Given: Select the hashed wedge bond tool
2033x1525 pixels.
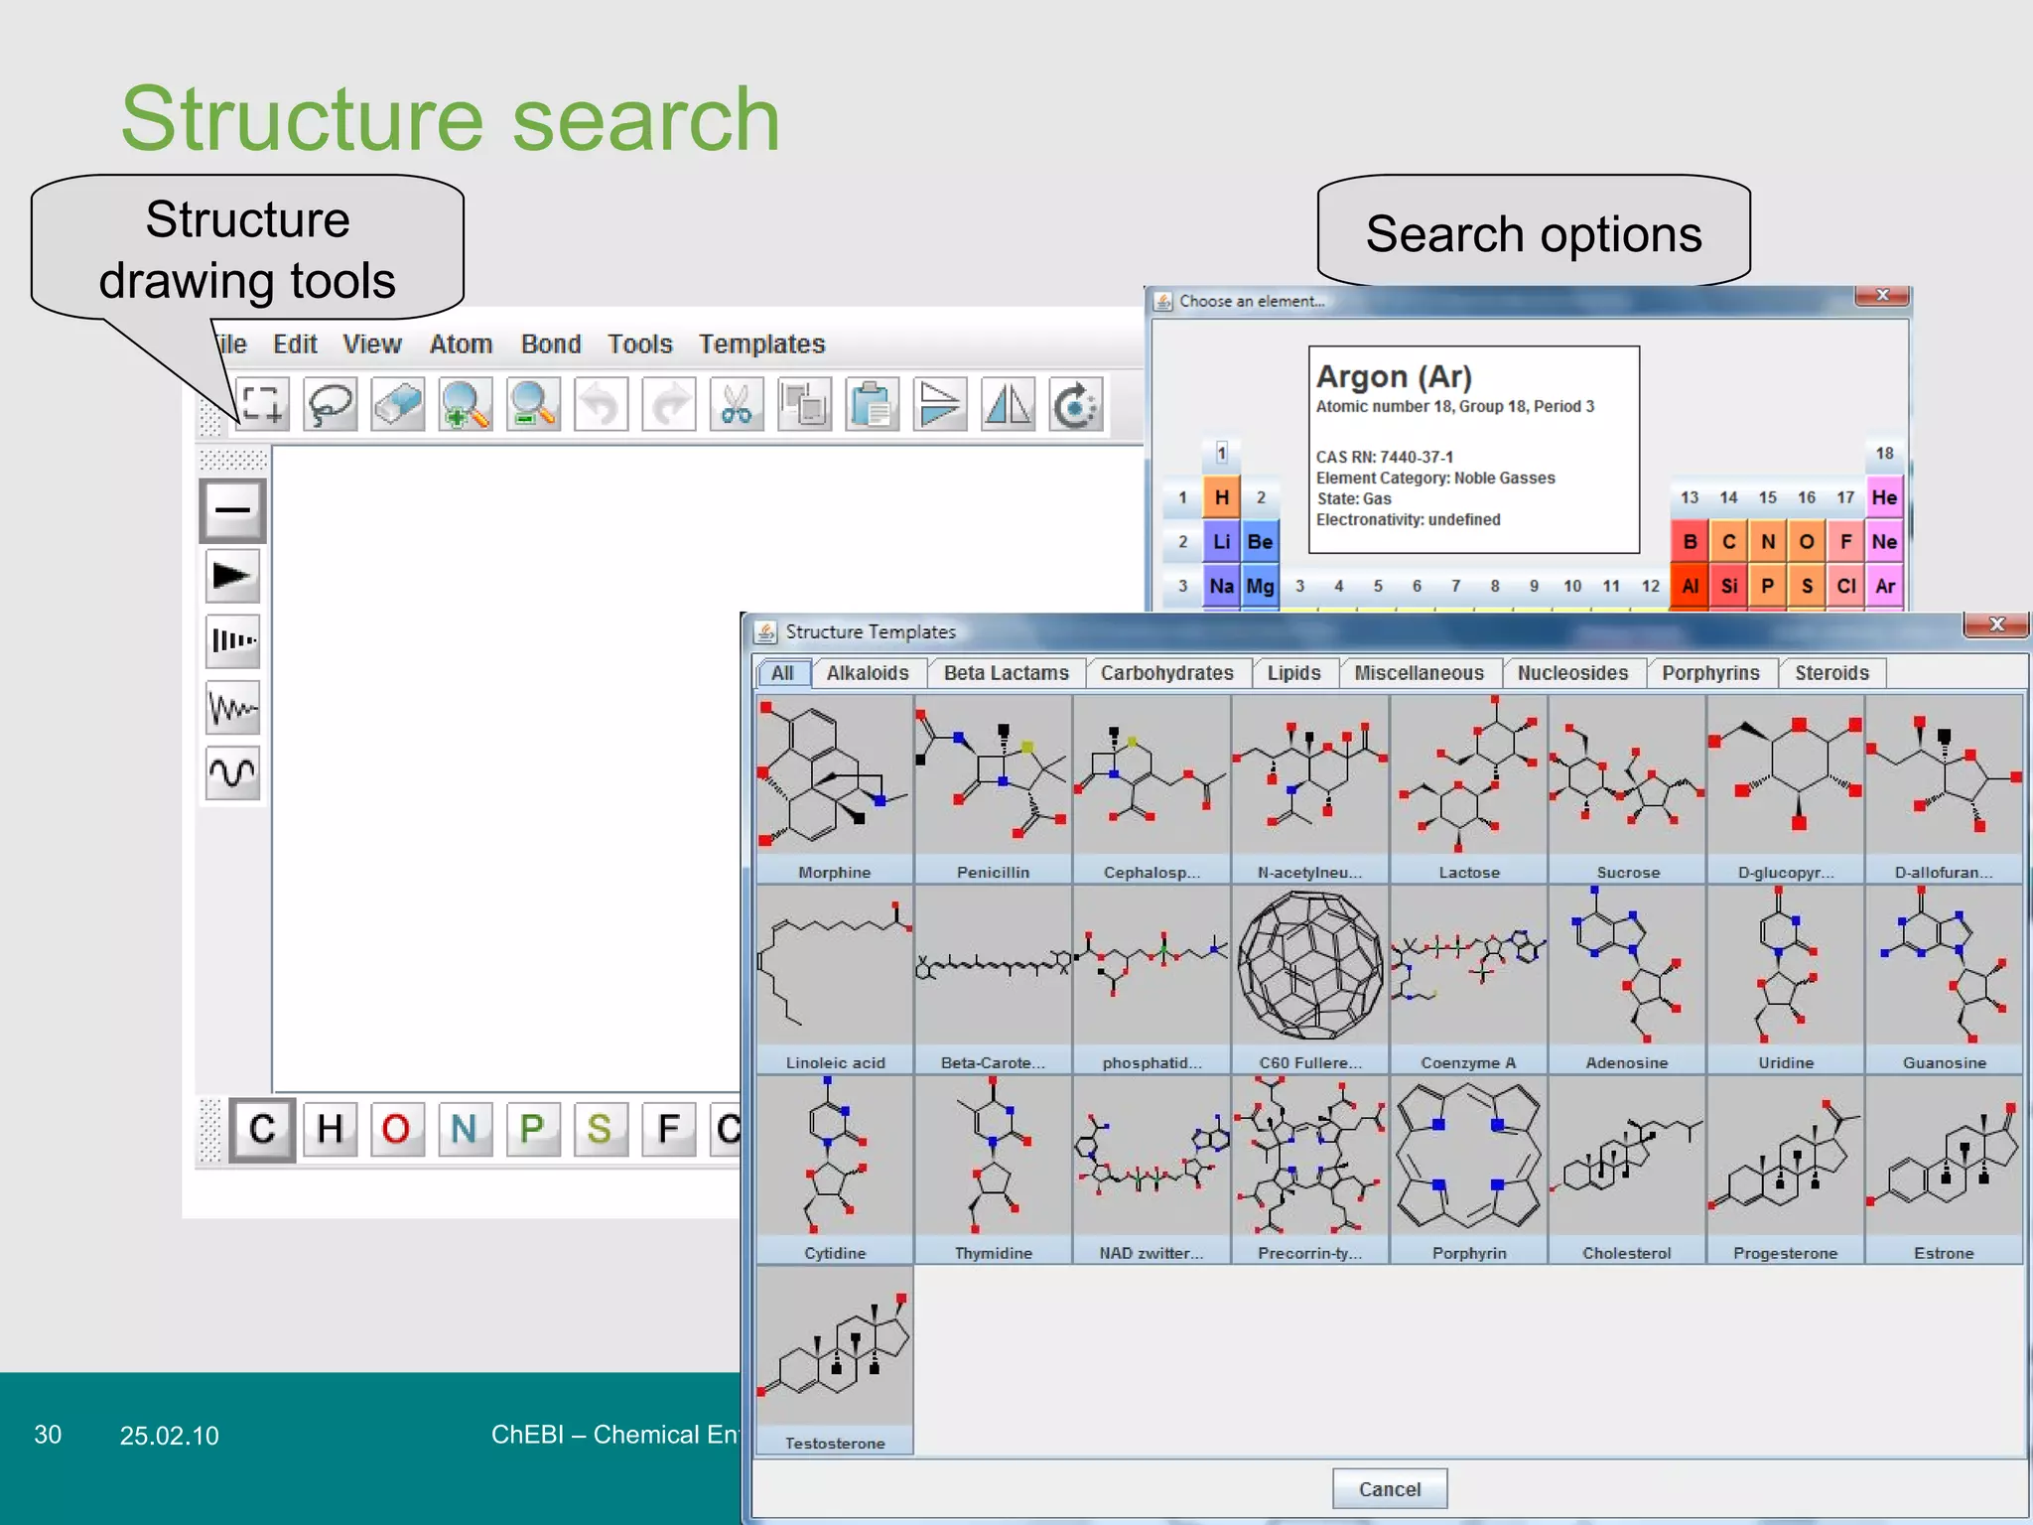Looking at the screenshot, I should tap(232, 641).
